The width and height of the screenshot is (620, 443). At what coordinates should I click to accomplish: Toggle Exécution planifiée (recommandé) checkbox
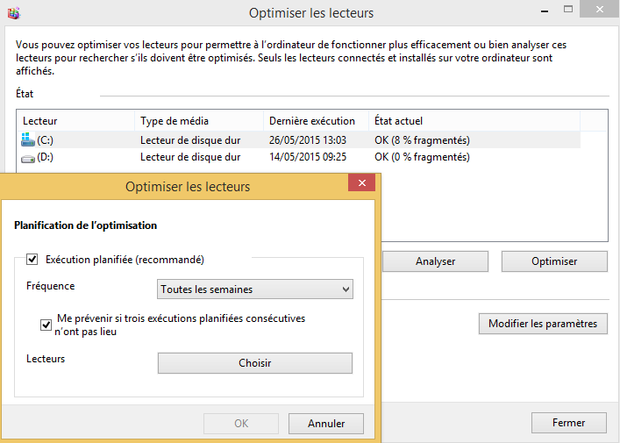[x=32, y=260]
